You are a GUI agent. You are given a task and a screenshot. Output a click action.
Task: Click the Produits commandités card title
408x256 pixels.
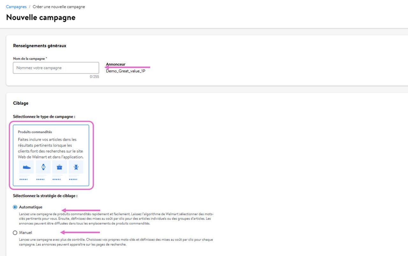tap(35, 132)
